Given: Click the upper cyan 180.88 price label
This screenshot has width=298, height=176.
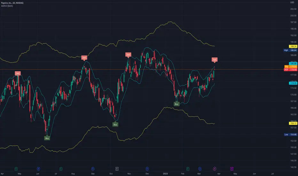Looking at the screenshot, I should point(293,64).
